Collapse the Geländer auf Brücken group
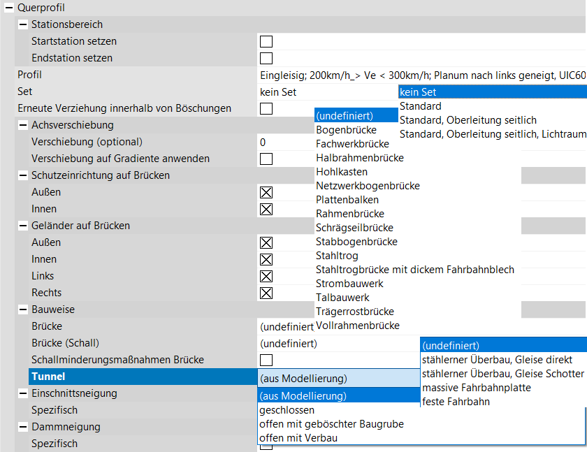Screen dimensions: 587x452 click(x=23, y=226)
